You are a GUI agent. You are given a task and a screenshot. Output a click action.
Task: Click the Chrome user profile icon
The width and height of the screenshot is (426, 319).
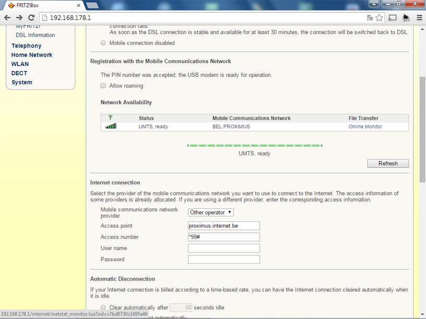(374, 4)
